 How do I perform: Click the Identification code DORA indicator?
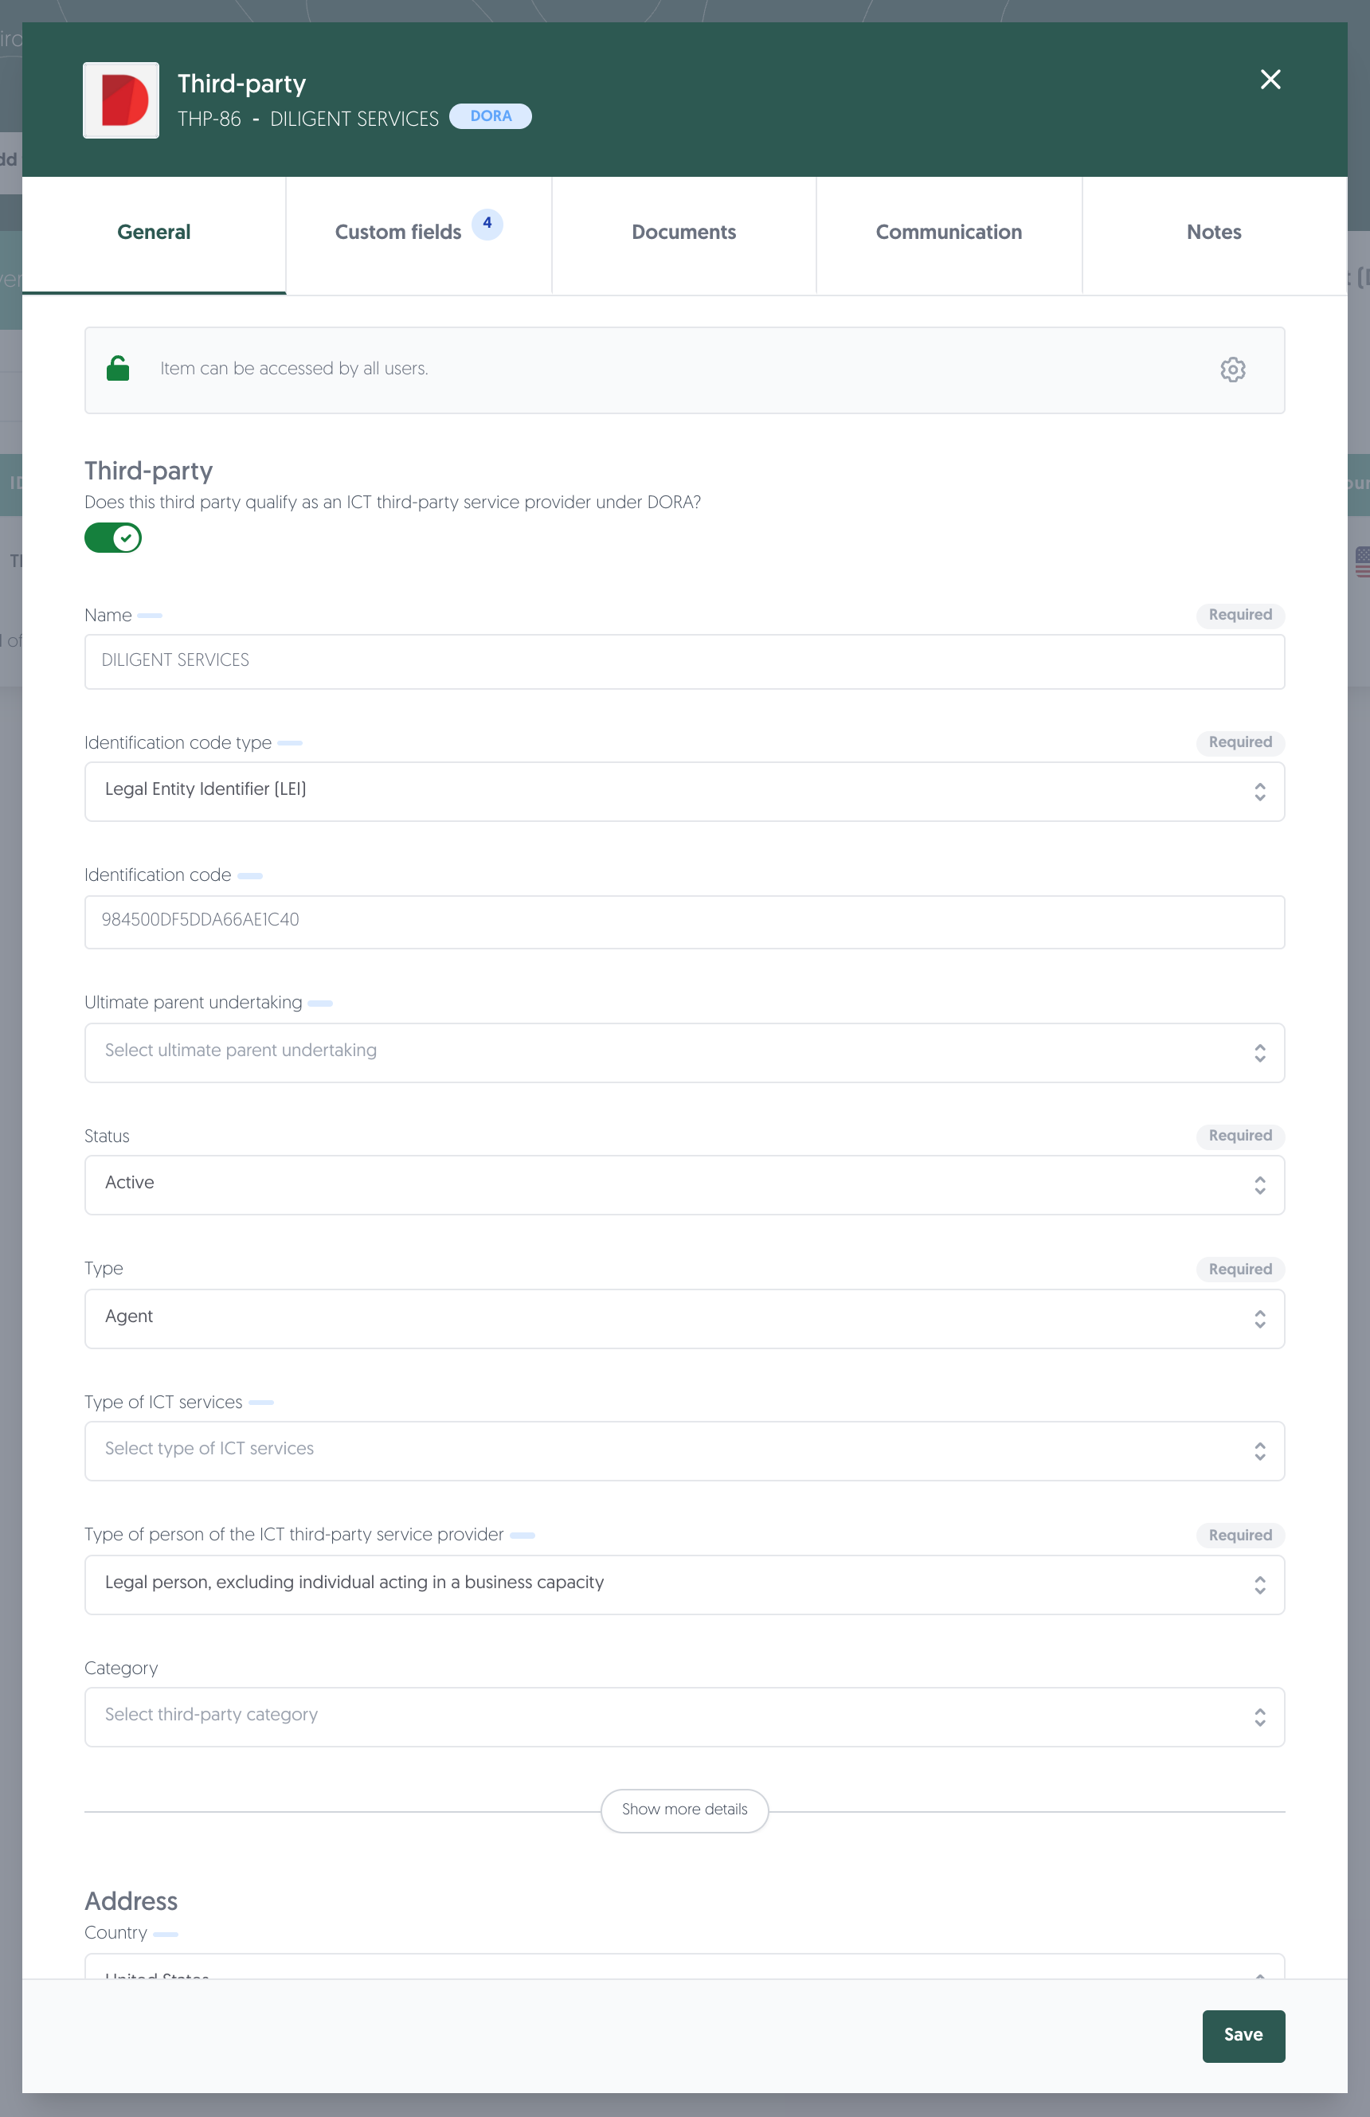pos(250,876)
